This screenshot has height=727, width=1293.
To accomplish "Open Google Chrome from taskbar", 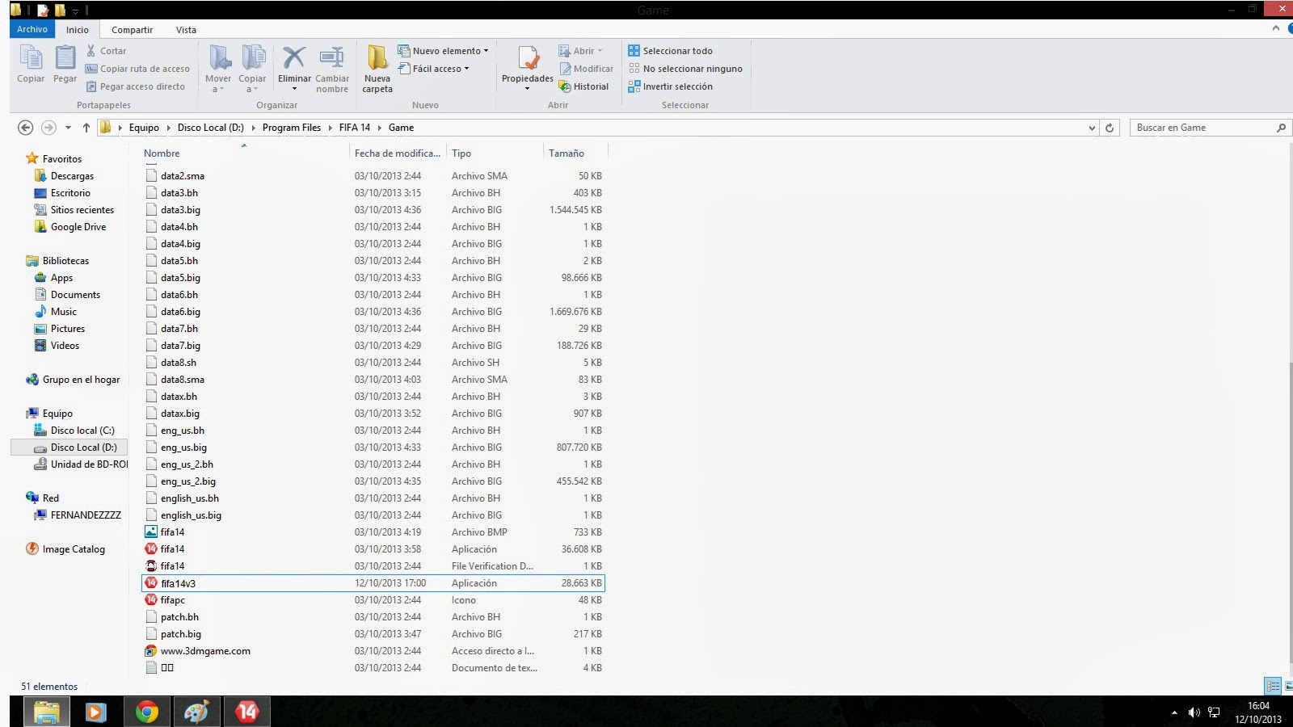I will (x=146, y=712).
